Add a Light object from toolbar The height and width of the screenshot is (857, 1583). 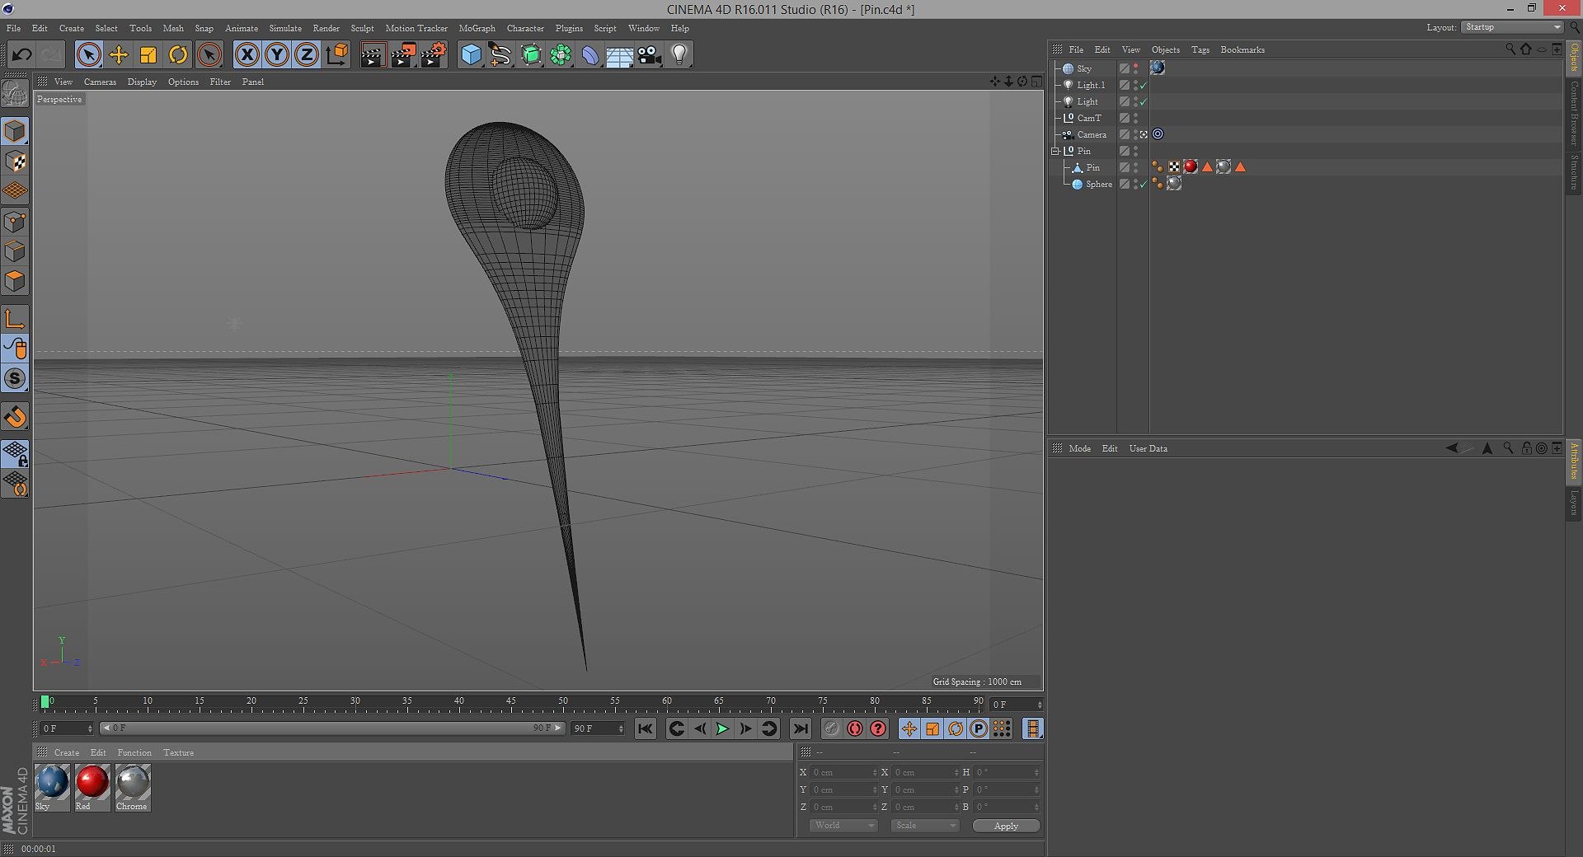click(679, 55)
